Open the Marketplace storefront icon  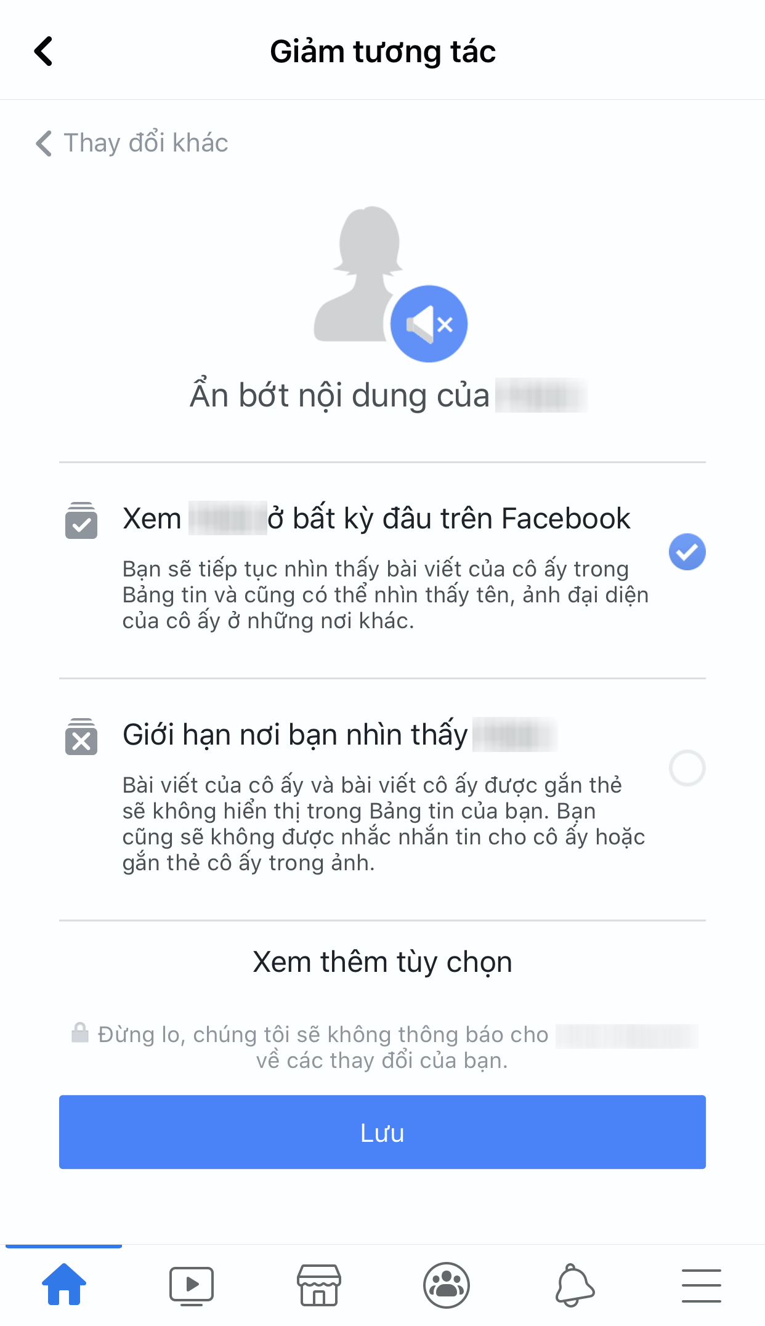click(319, 1285)
